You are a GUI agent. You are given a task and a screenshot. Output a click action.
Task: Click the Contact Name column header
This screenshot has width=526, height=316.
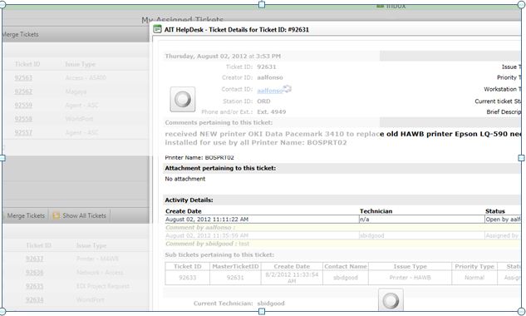click(x=346, y=266)
